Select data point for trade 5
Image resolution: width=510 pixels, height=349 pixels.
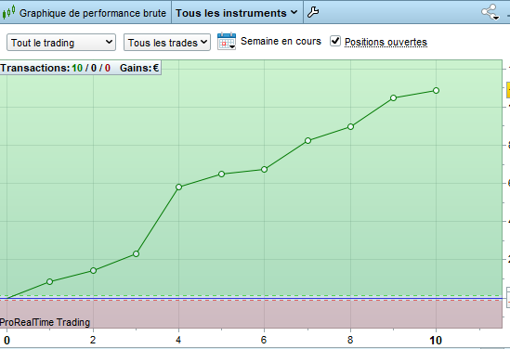(x=222, y=174)
